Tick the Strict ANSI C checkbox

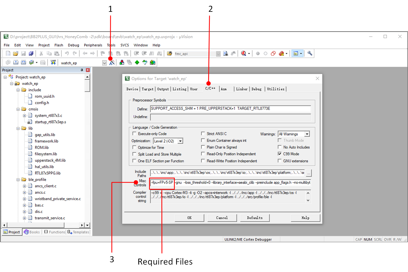(203, 134)
